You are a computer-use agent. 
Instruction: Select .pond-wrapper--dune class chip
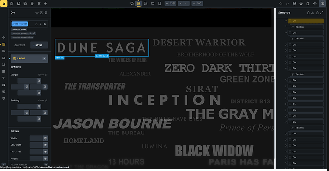point(22,37)
